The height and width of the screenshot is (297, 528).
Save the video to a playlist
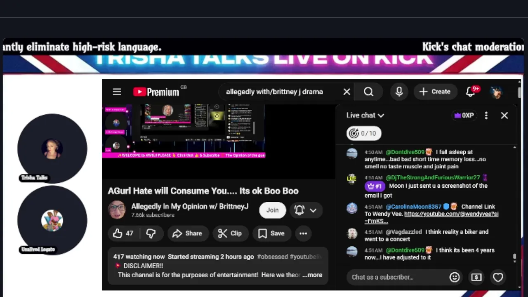[271, 233]
